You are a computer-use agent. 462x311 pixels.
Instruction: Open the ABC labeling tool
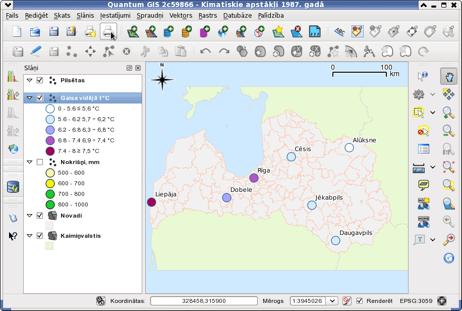coord(339,31)
